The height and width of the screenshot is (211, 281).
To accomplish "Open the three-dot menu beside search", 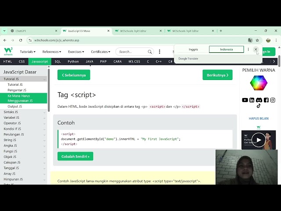I will [159, 52].
